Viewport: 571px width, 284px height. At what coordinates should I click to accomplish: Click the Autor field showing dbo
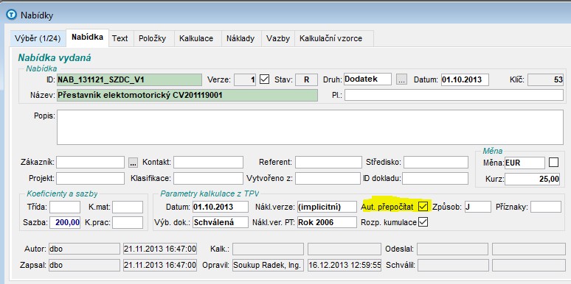coord(84,249)
